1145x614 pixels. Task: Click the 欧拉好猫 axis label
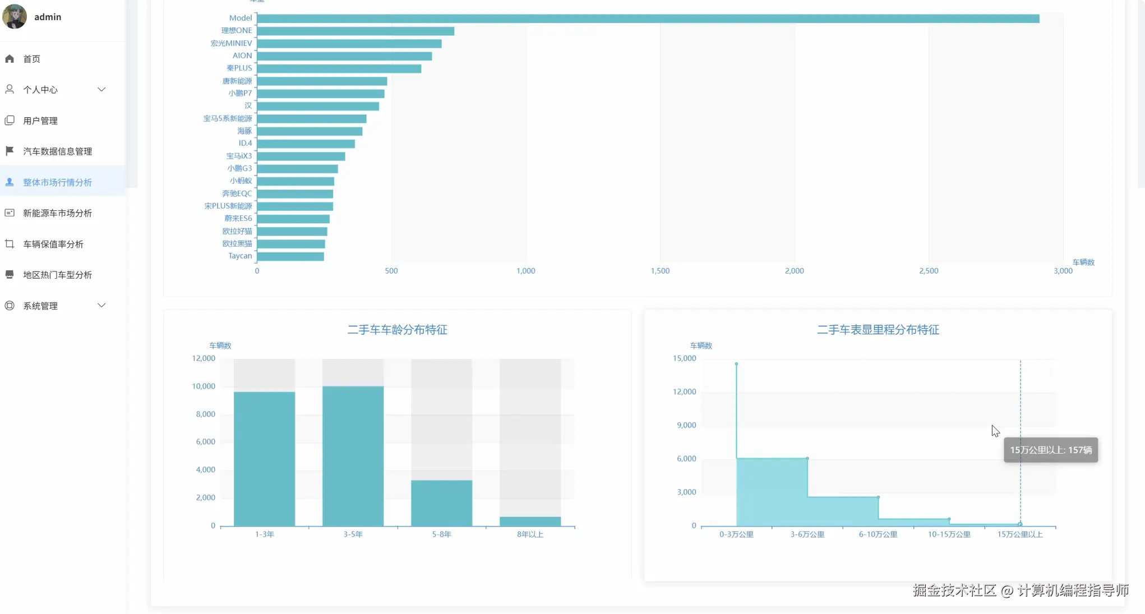pos(237,231)
